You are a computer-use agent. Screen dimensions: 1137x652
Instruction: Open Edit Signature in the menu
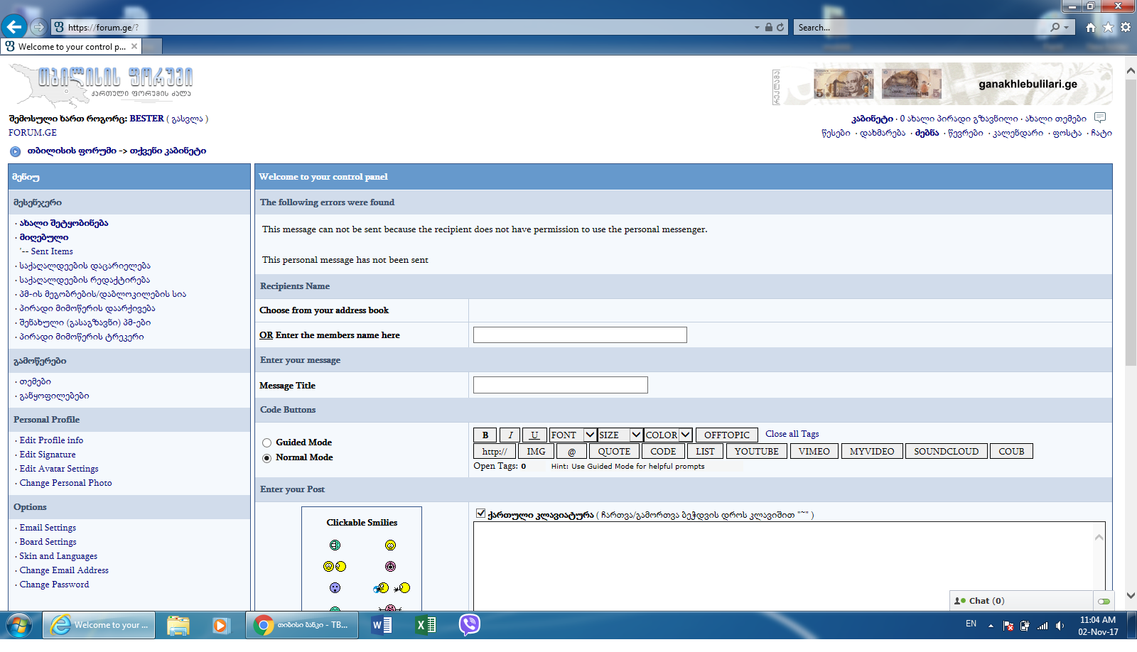(x=48, y=455)
